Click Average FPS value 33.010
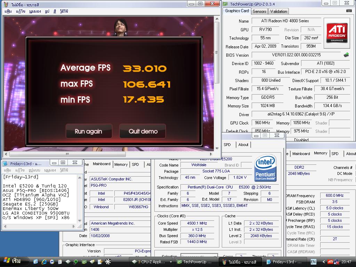Screen dimensions: 356x267 click(x=145, y=68)
